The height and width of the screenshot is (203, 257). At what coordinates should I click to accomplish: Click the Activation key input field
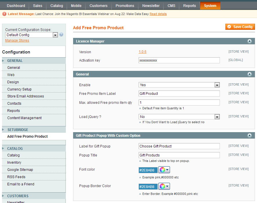point(179,60)
